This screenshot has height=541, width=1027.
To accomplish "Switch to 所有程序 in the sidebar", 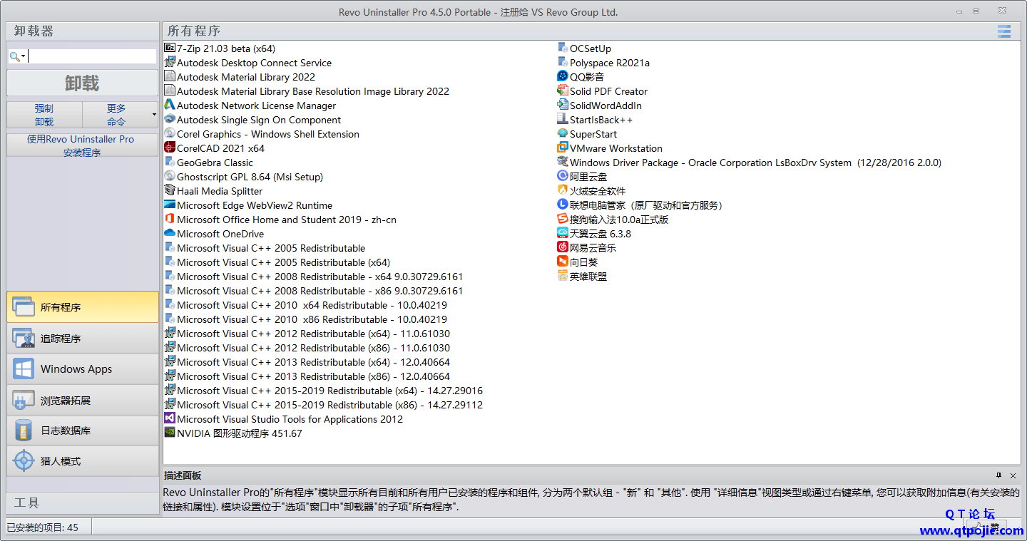I will click(x=83, y=307).
